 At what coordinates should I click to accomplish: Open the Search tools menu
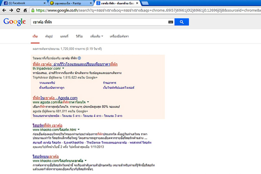(x=119, y=36)
